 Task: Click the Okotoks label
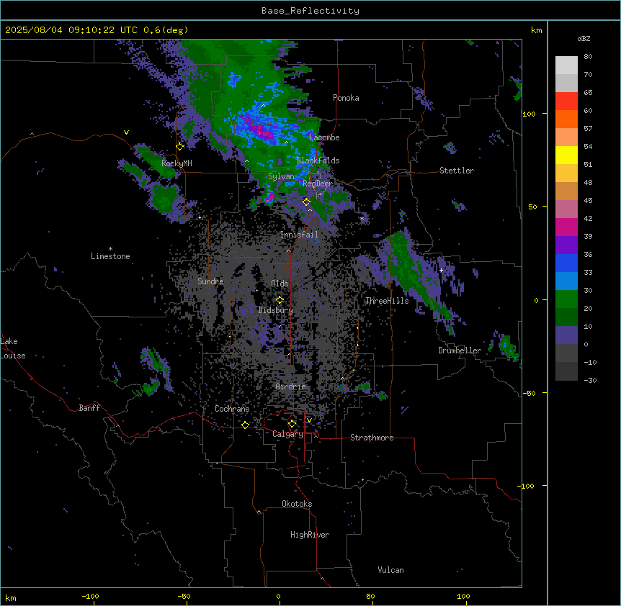(x=297, y=504)
